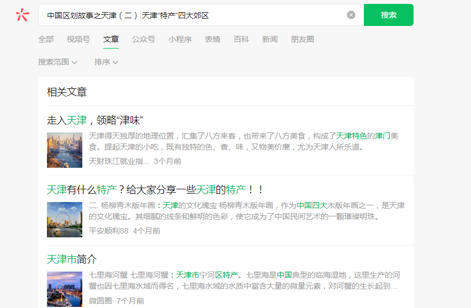Switch to the 表情 tab
This screenshot has width=471, height=308.
213,39
